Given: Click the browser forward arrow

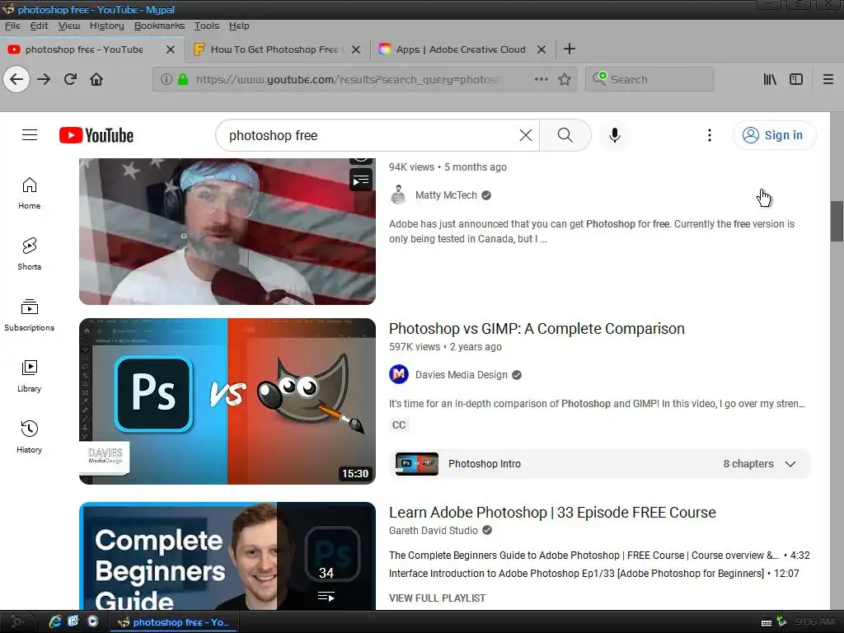Looking at the screenshot, I should [x=44, y=80].
